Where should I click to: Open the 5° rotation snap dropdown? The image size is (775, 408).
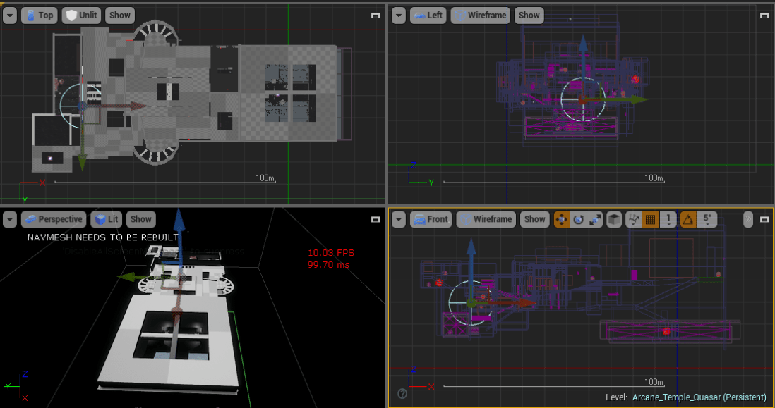pyautogui.click(x=708, y=219)
